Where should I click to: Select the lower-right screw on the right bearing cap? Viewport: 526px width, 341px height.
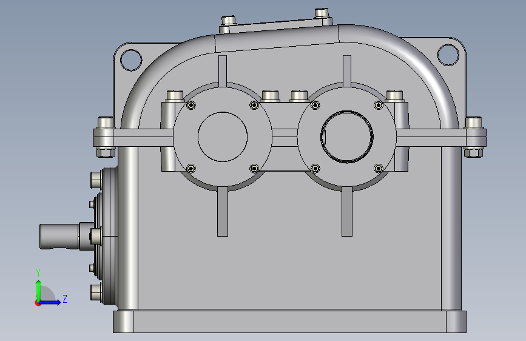[379, 169]
